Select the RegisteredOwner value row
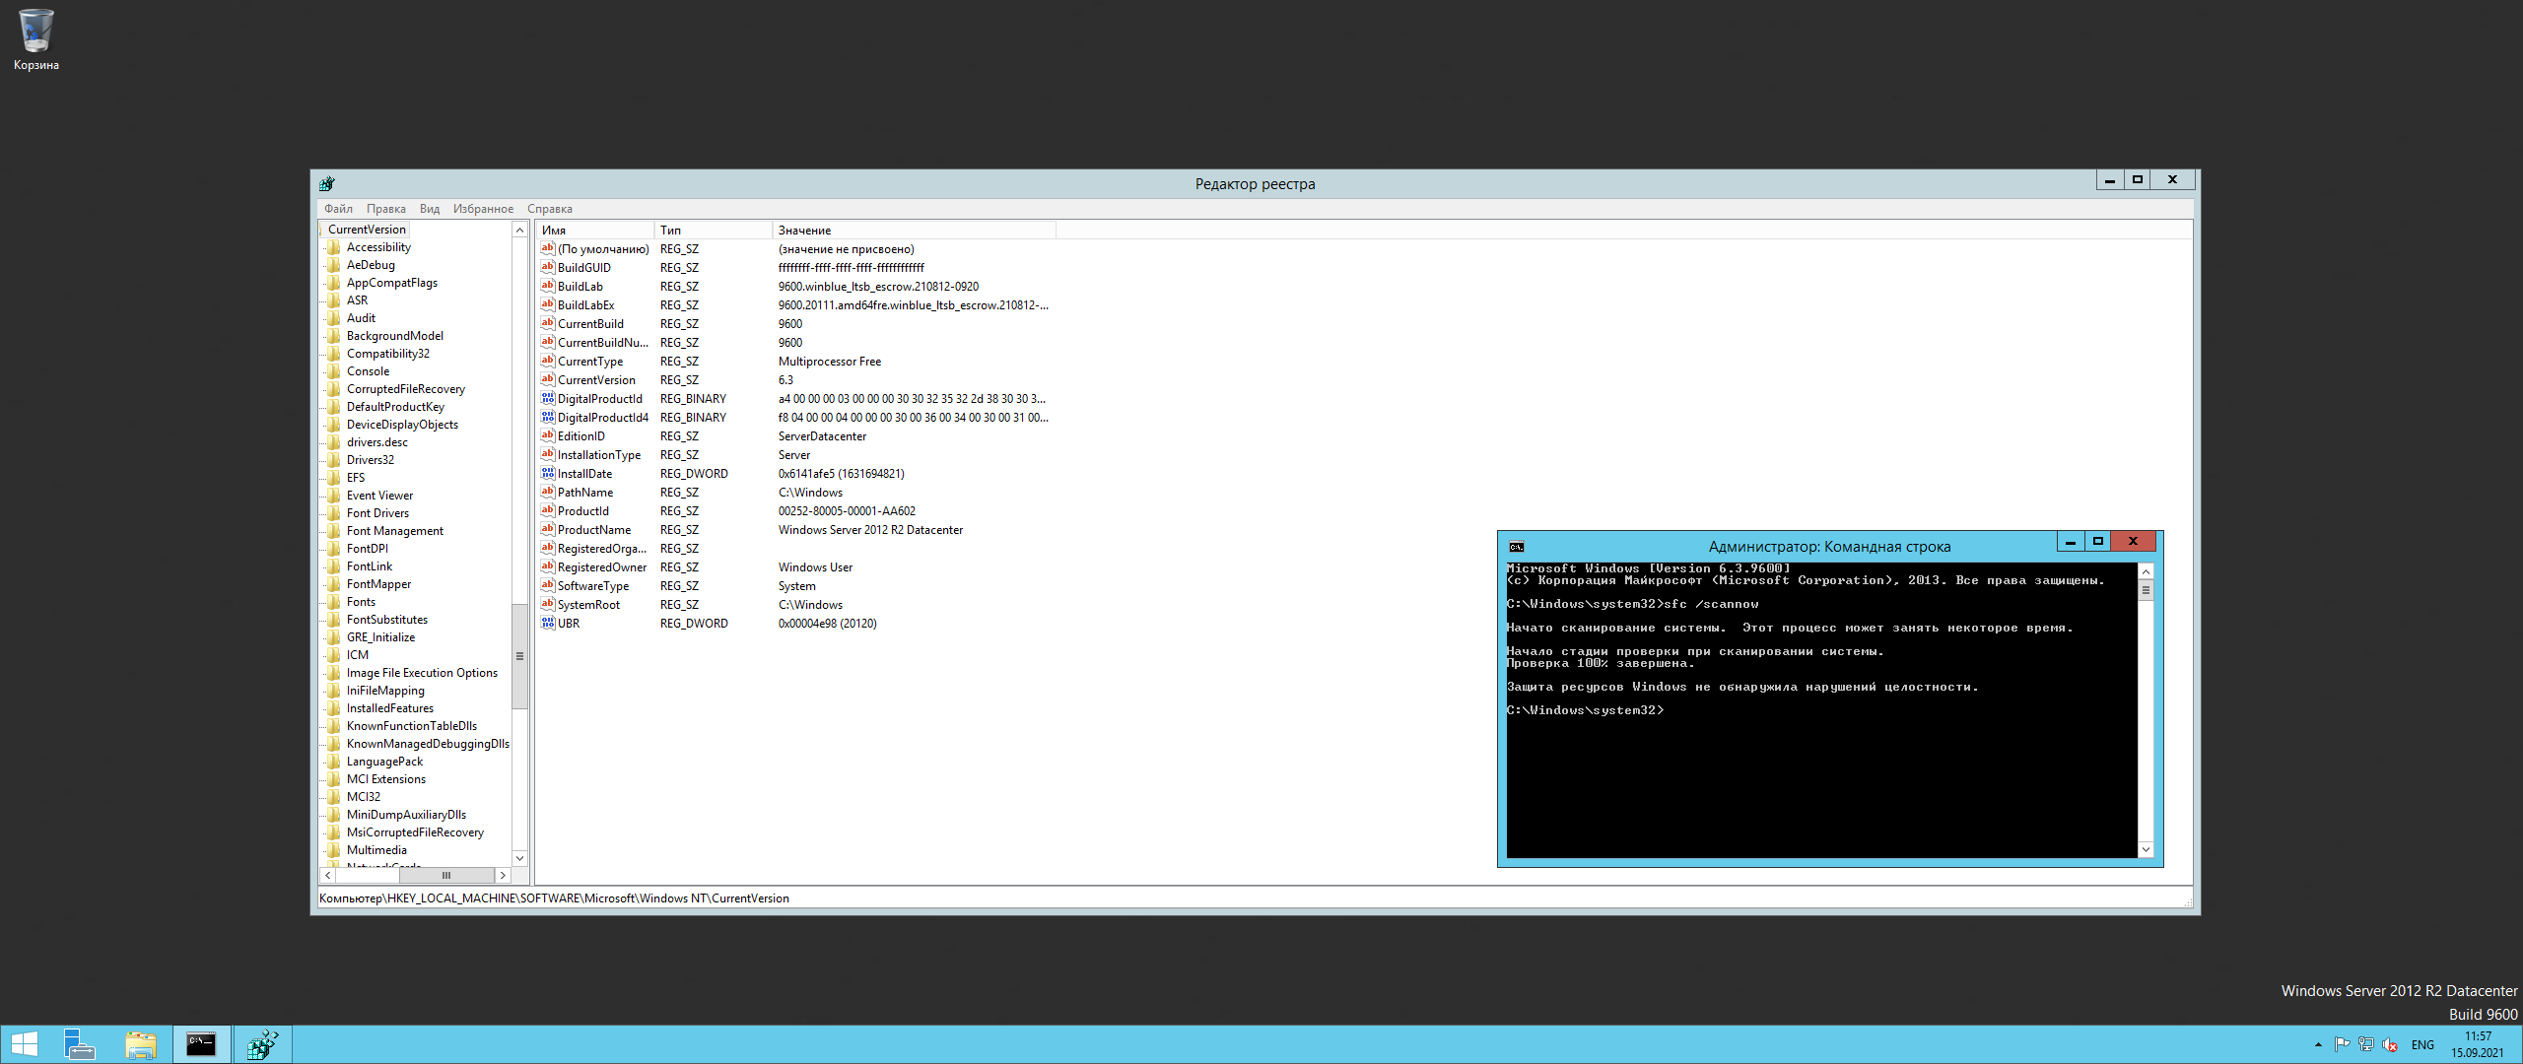 tap(796, 567)
